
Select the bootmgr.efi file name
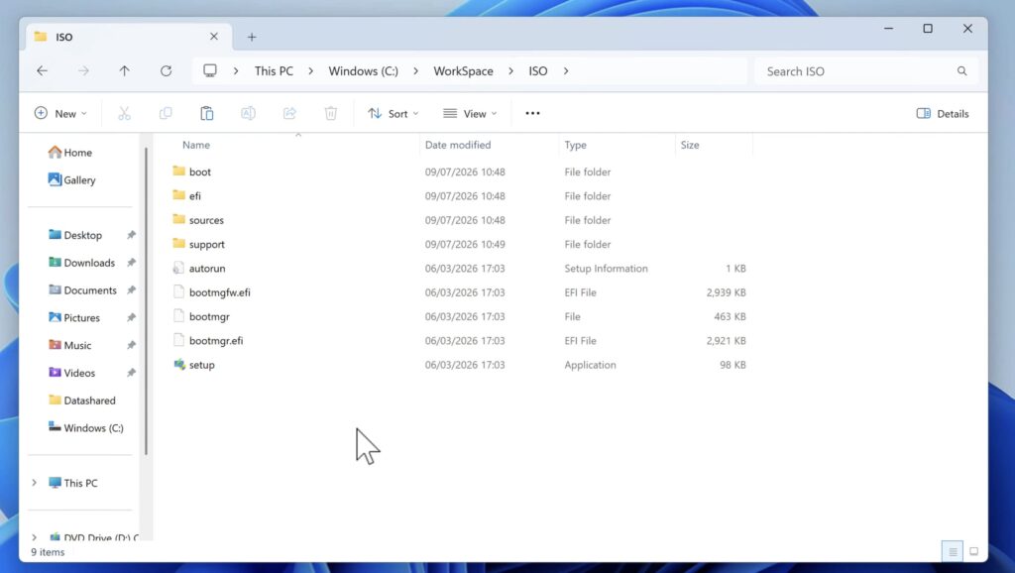(x=216, y=341)
